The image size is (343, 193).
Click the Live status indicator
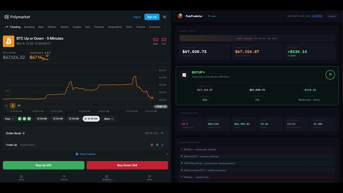tap(212, 16)
